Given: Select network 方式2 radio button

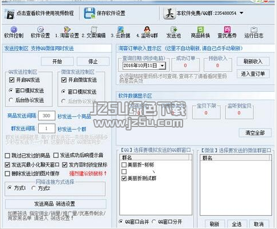Looking at the screenshot, I should click(34, 188).
